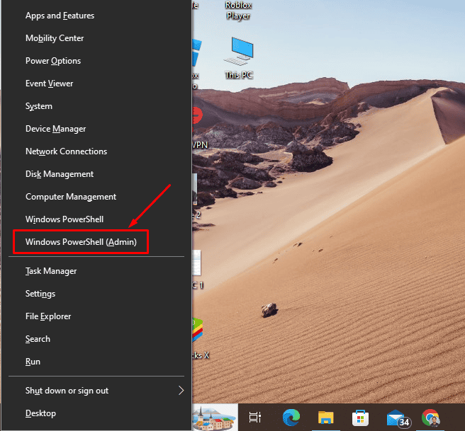
Task: Open Settings from the menu
Action: pos(96,294)
